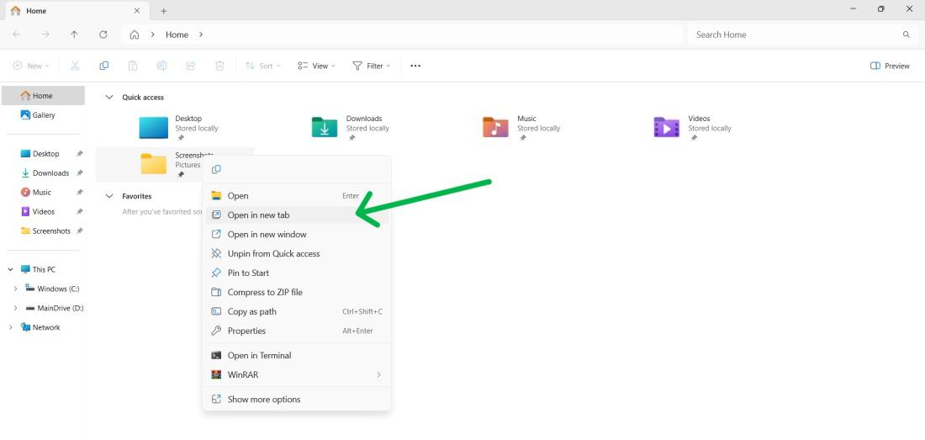
Task: Expand the Network tree node
Action: (x=11, y=327)
